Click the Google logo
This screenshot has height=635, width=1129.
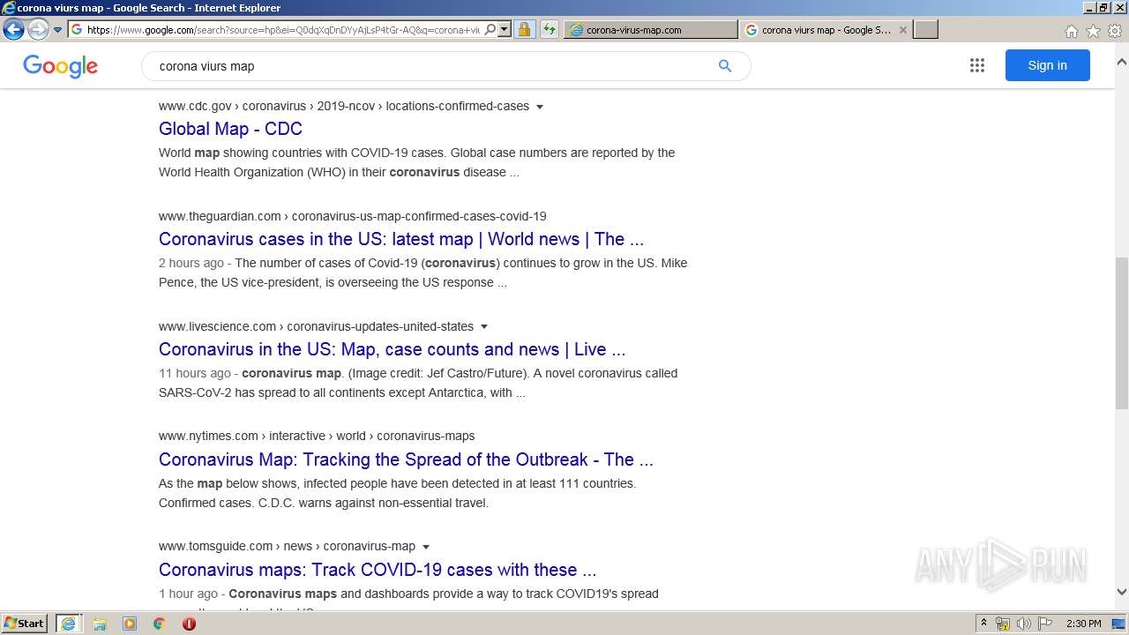coord(60,66)
